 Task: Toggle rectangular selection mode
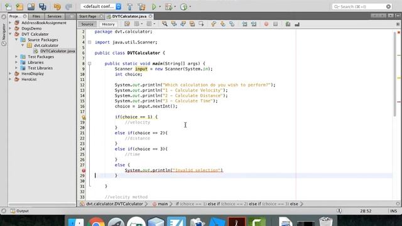[201, 24]
